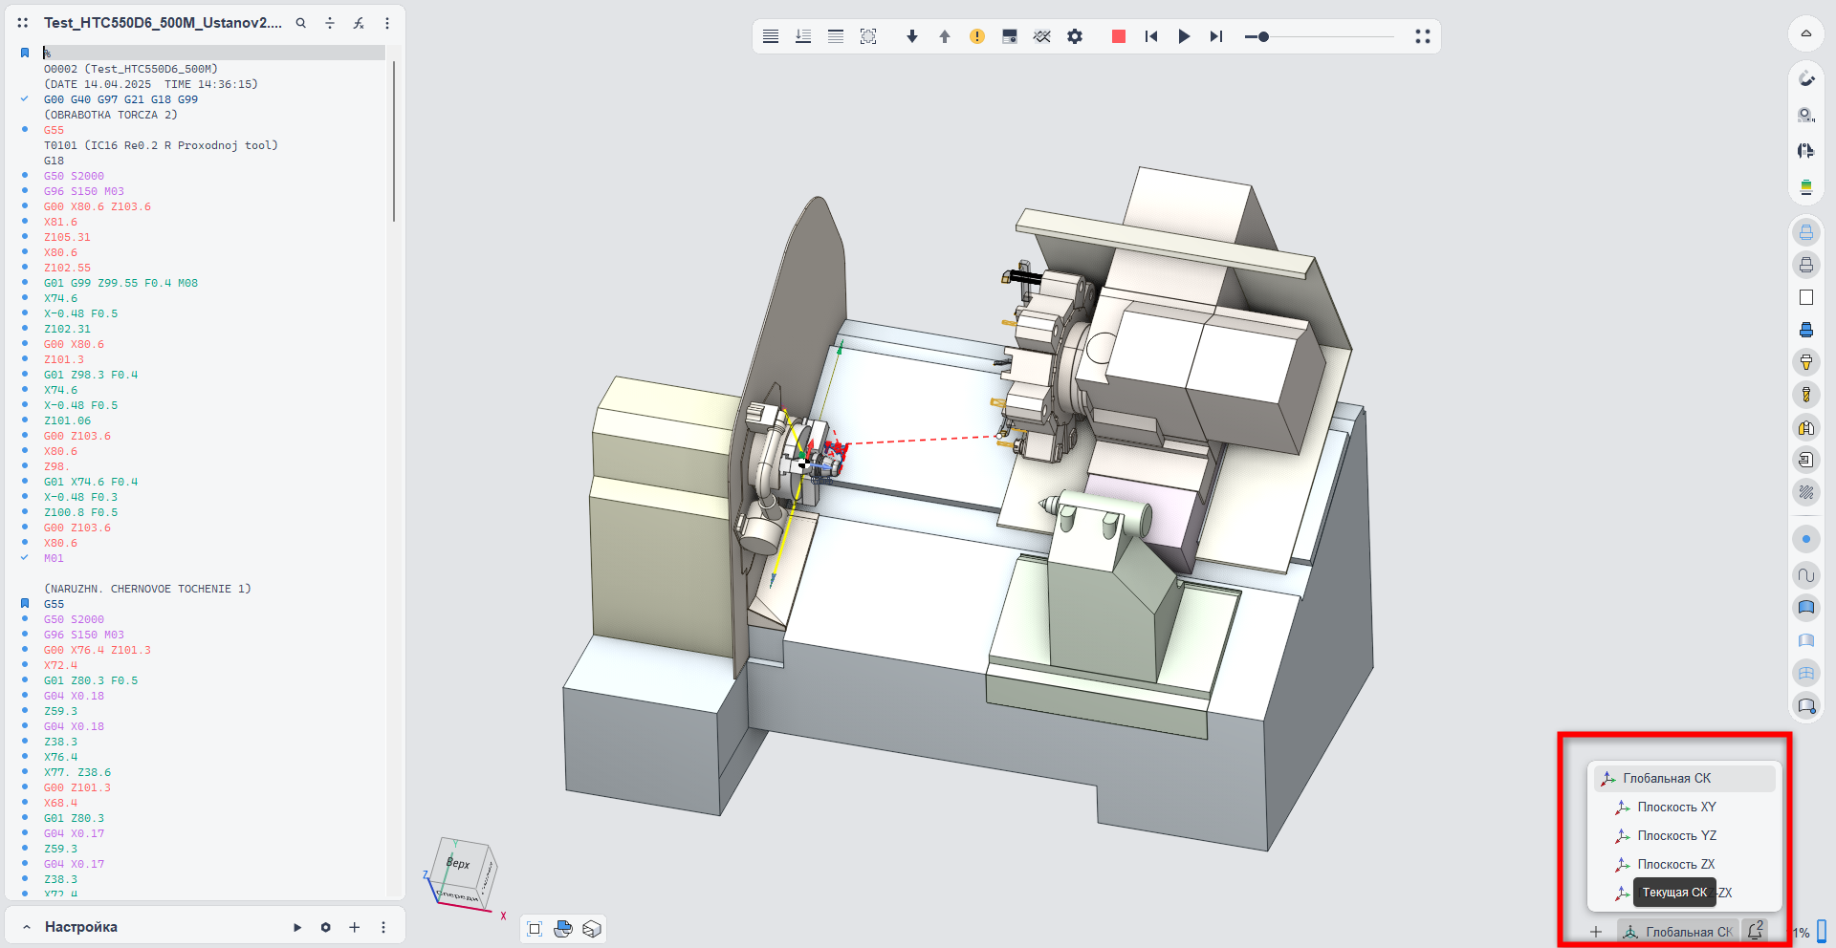The height and width of the screenshot is (948, 1836).
Task: Select Плоскость YZ from the coordinate menu
Action: [1675, 836]
